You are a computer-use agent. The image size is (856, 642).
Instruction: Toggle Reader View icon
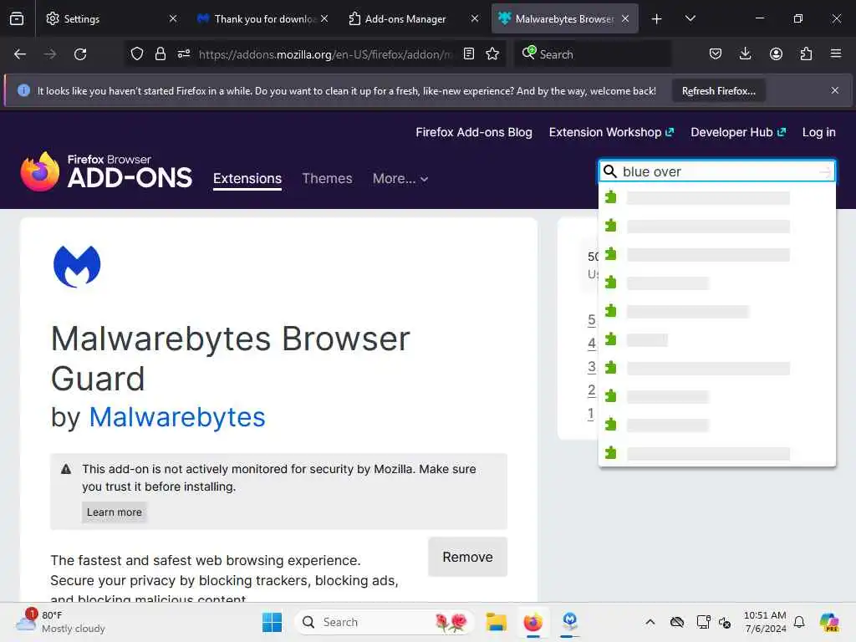tap(468, 53)
